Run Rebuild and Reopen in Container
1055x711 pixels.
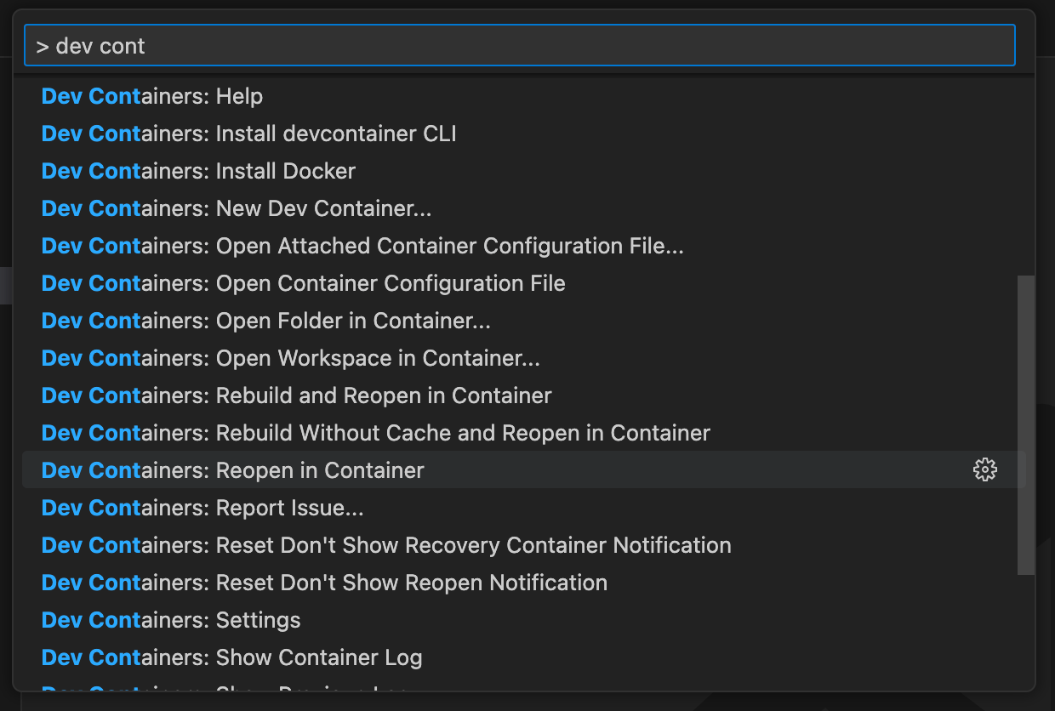tap(297, 396)
